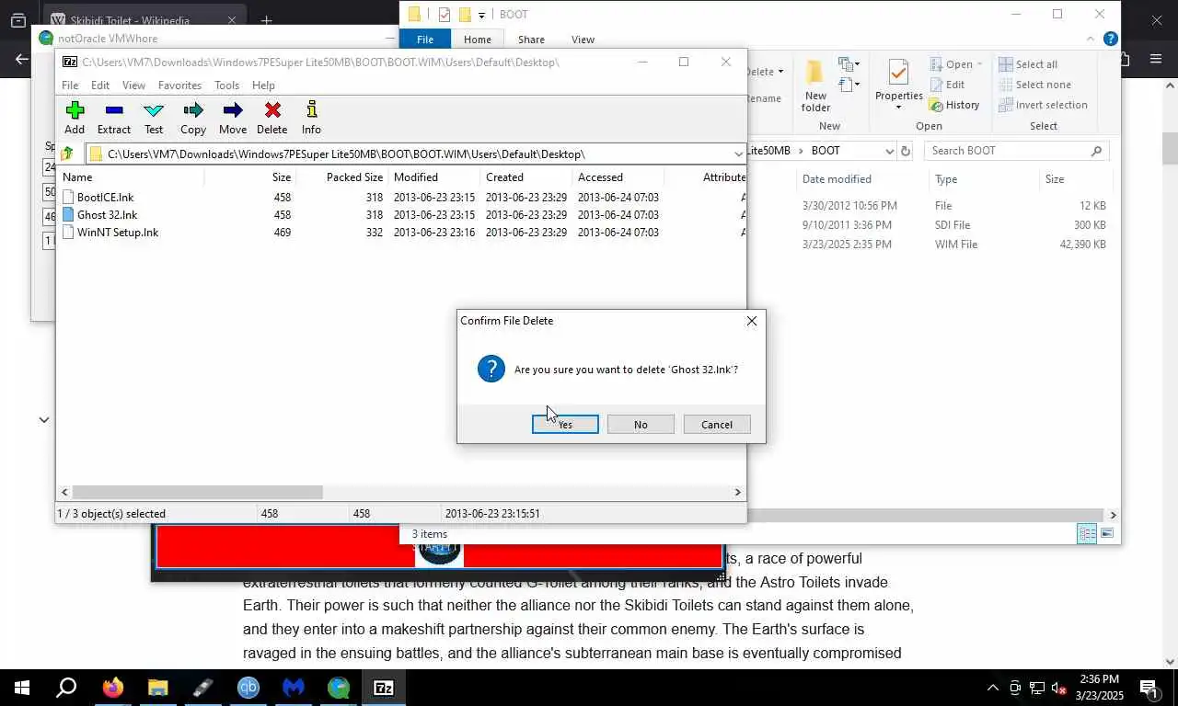Image resolution: width=1178 pixels, height=706 pixels.
Task: Click Select none in Explorer ribbon
Action: pyautogui.click(x=1034, y=85)
